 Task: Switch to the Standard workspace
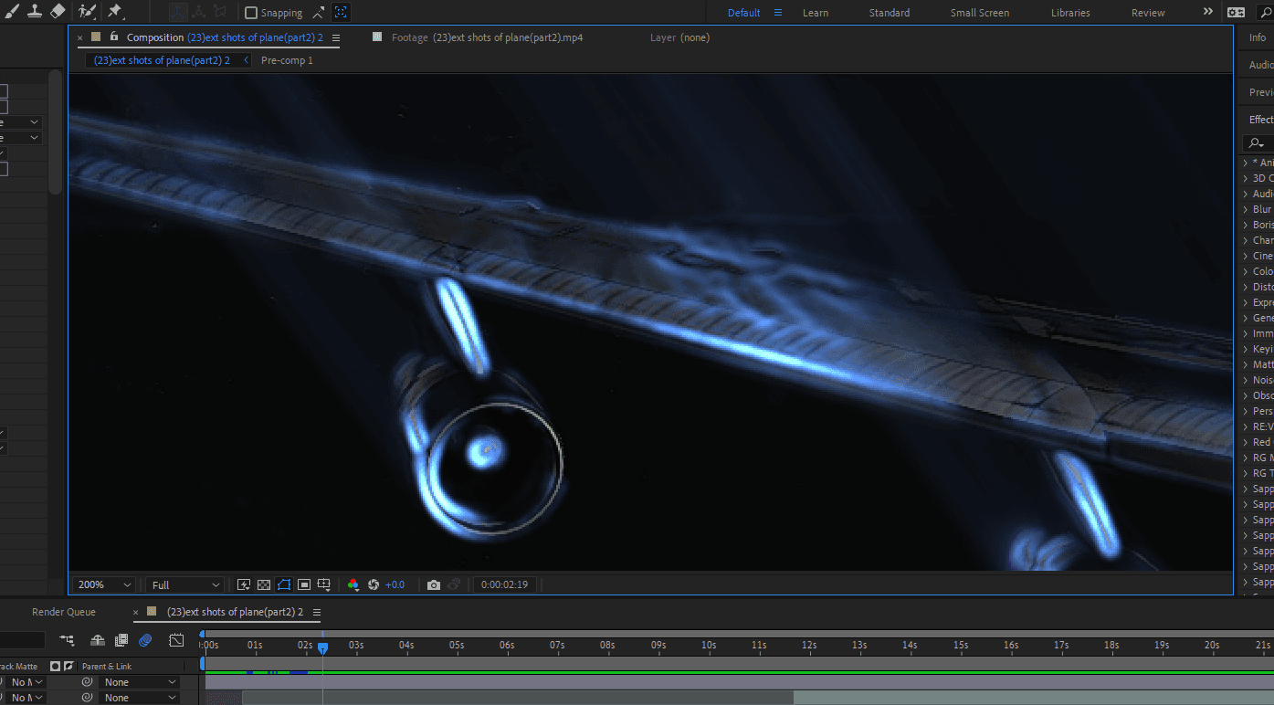pos(890,13)
